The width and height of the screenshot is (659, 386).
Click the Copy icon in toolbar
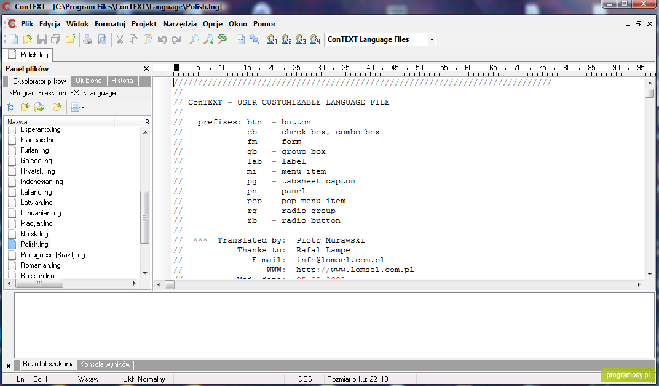click(x=134, y=39)
